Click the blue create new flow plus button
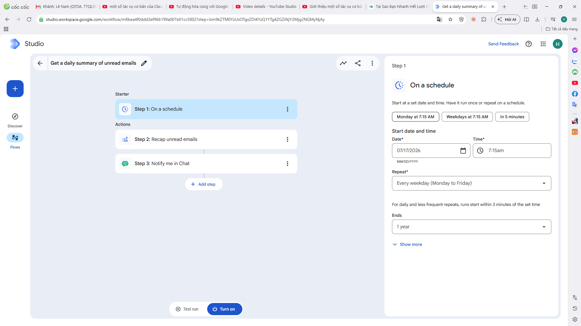This screenshot has height=326, width=581. 15,89
